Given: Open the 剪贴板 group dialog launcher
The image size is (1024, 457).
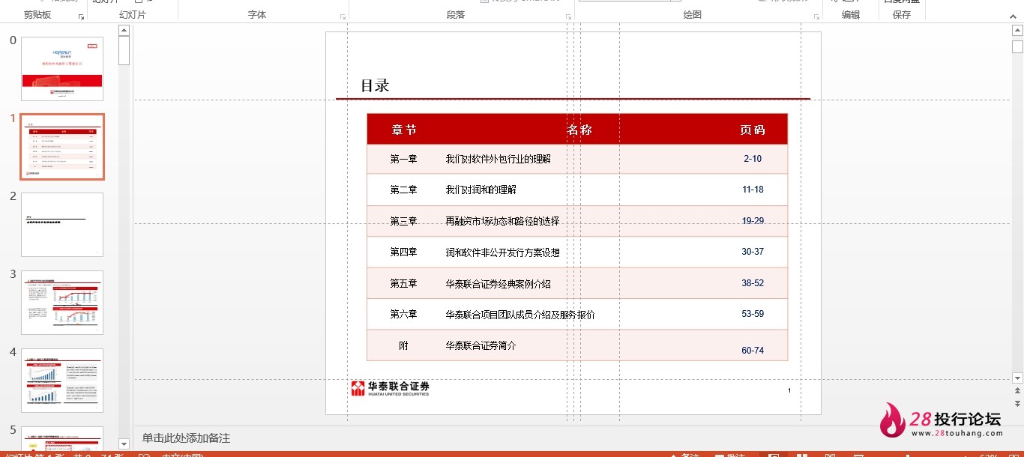Looking at the screenshot, I should (82, 16).
